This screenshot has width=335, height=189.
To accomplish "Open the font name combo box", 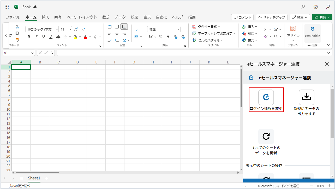I will point(42,29).
